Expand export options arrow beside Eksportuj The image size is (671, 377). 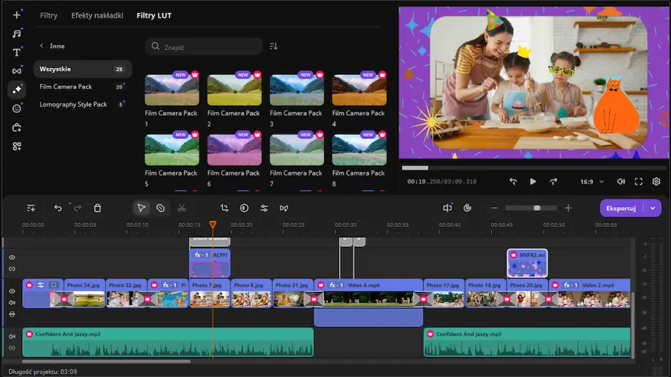(652, 208)
